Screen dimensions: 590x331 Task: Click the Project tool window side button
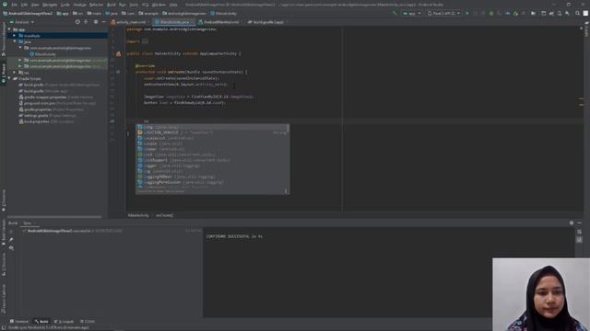(x=4, y=73)
